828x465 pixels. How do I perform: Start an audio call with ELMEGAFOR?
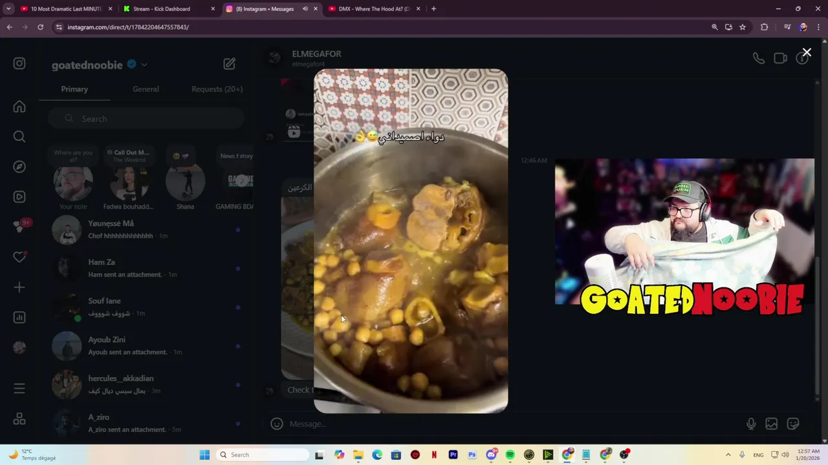[x=759, y=58]
